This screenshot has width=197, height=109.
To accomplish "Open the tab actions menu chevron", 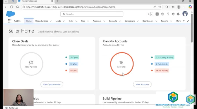I will [6, 1].
